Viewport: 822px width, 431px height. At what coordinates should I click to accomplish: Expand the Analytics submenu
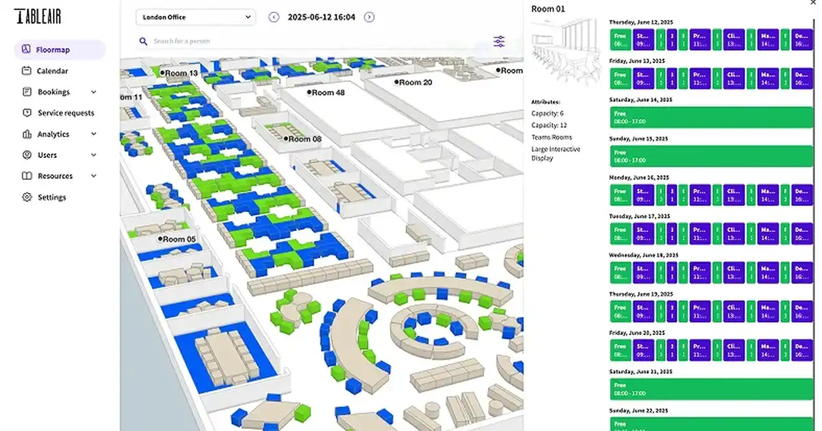tap(94, 134)
